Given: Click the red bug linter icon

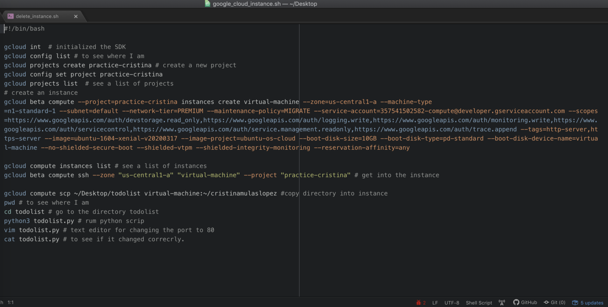Looking at the screenshot, I should [x=419, y=302].
